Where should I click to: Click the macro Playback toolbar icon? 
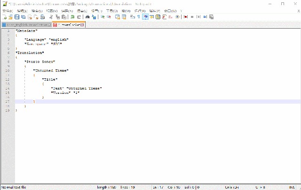click(199, 17)
